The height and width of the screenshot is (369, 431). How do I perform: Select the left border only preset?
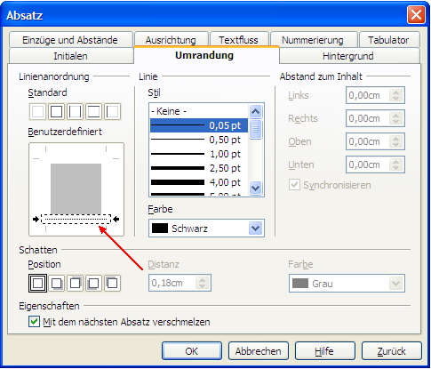point(113,112)
